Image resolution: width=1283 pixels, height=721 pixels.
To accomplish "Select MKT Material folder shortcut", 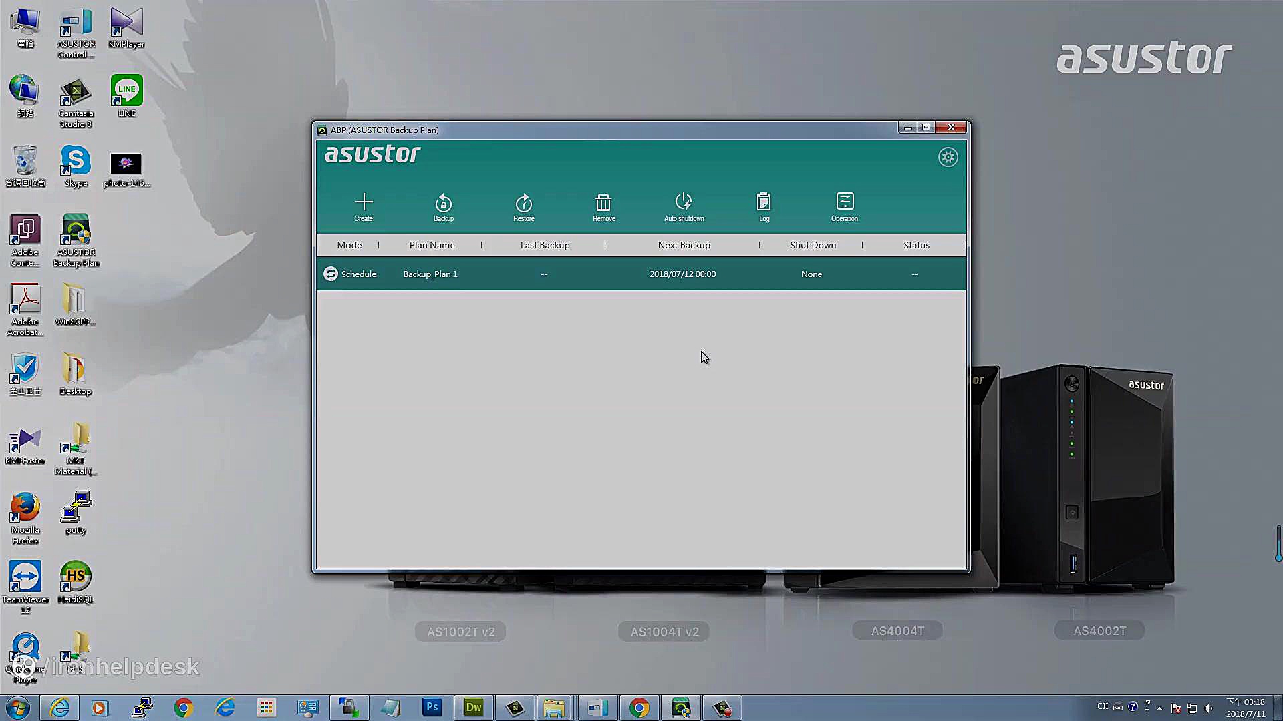I will click(x=76, y=449).
